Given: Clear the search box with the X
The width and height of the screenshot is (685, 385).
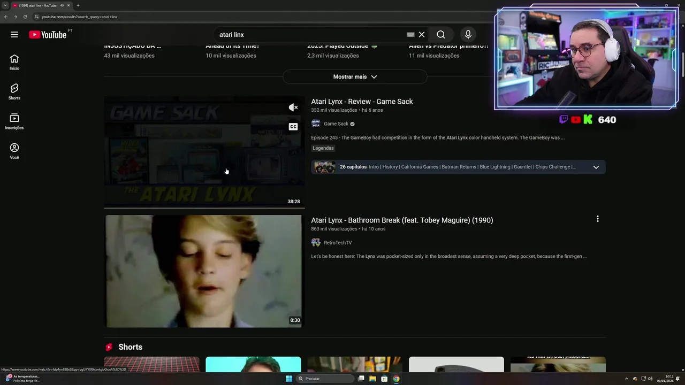Looking at the screenshot, I should tap(422, 35).
